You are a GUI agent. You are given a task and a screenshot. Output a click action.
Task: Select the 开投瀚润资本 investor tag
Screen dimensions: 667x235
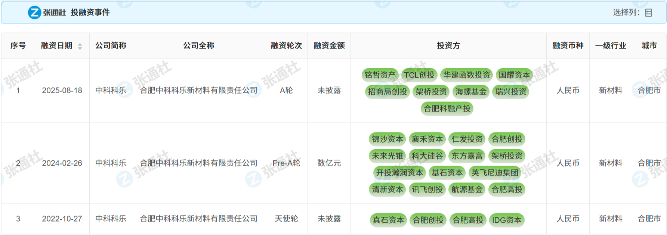point(399,173)
